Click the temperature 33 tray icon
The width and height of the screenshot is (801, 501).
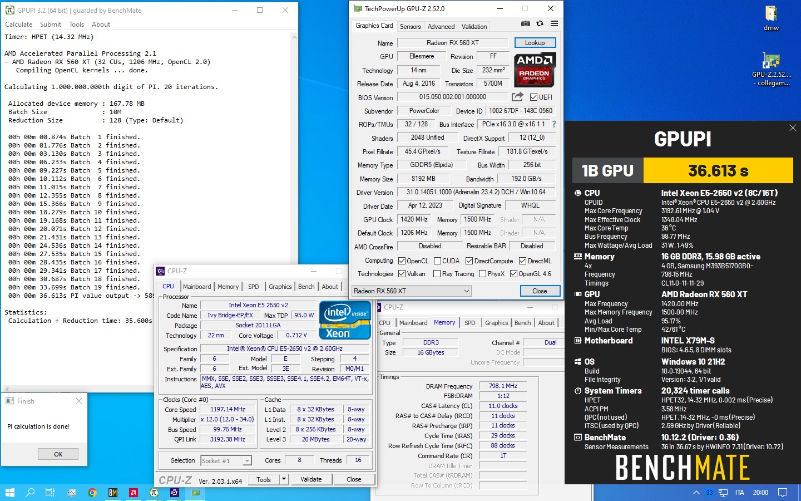[709, 493]
